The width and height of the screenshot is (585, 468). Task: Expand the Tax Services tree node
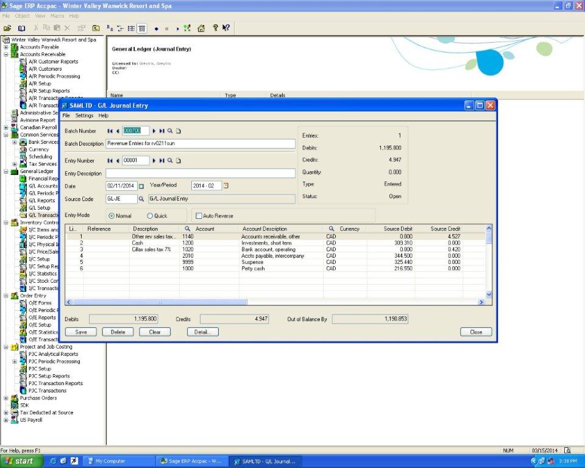(15, 164)
